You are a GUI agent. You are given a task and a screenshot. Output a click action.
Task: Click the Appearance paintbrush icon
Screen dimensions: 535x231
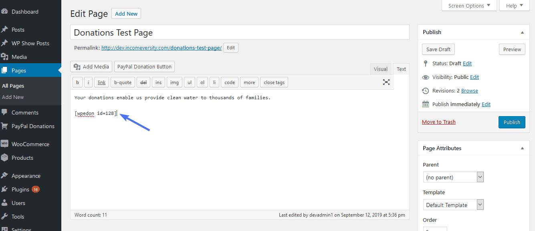[x=5, y=176]
